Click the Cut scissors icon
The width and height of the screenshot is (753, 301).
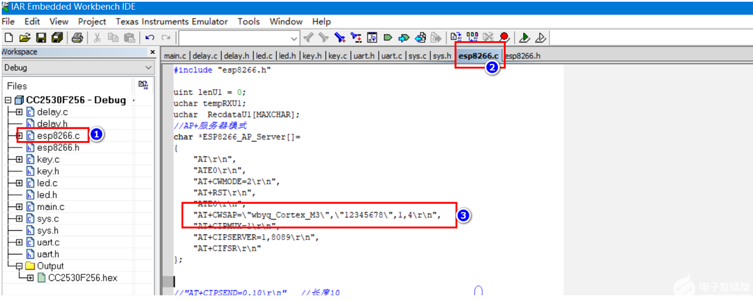[97, 38]
